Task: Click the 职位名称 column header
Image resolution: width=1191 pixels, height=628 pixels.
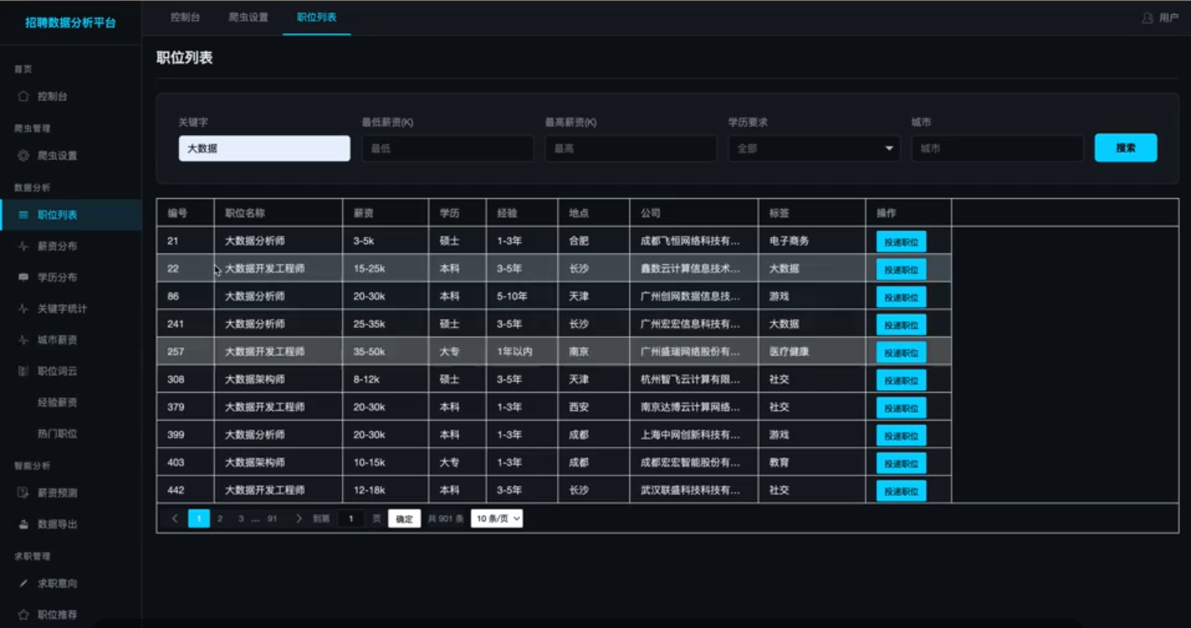Action: (x=278, y=213)
